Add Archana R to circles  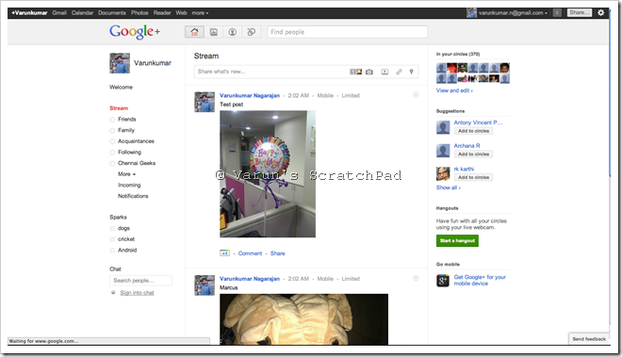[473, 154]
